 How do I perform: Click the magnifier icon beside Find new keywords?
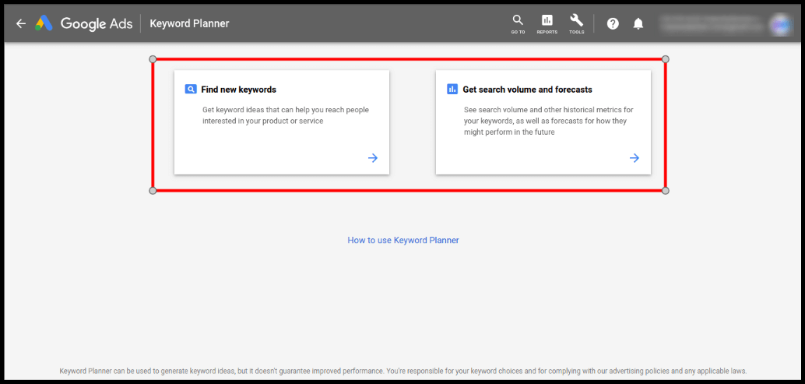[x=191, y=90]
